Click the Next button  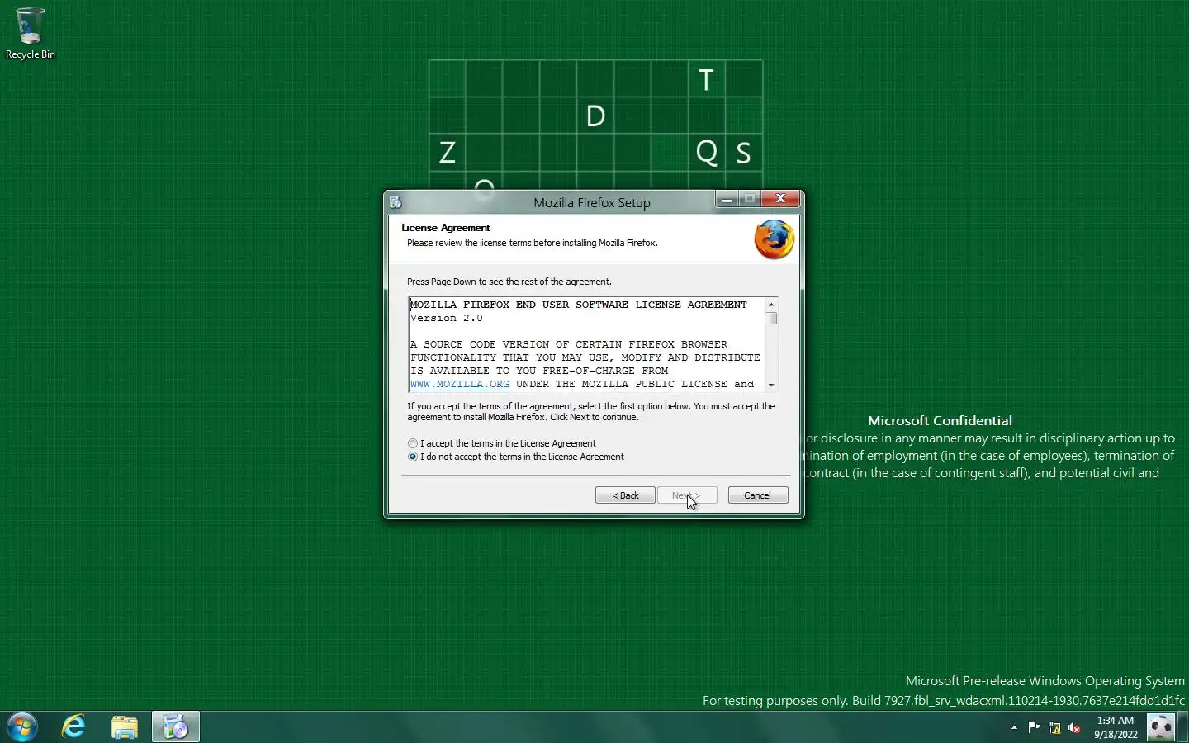(x=687, y=495)
